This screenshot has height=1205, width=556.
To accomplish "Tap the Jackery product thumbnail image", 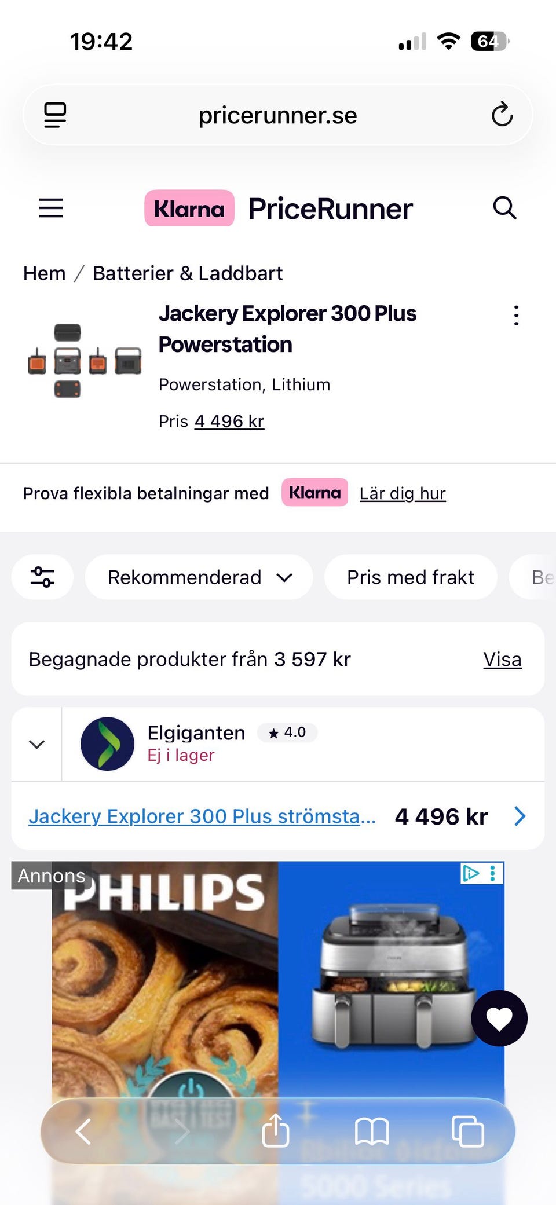I will coord(85,360).
